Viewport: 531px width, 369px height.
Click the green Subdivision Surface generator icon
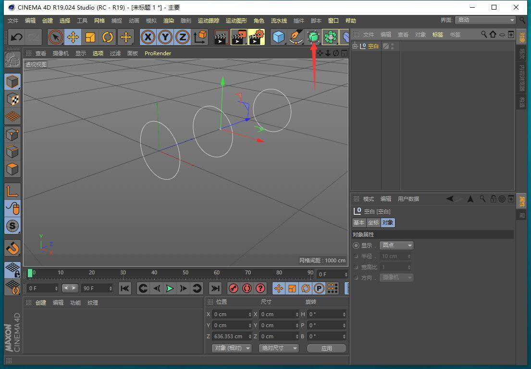[x=313, y=37]
